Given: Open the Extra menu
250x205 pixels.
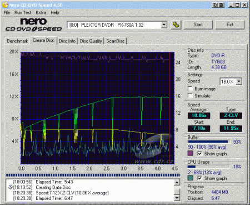Looking at the screenshot, I should pyautogui.click(x=41, y=13).
